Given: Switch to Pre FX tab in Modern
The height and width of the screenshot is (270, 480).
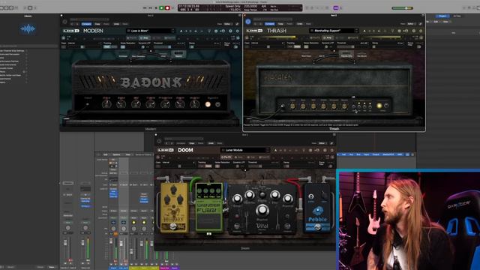Looking at the screenshot, I should [x=132, y=38].
